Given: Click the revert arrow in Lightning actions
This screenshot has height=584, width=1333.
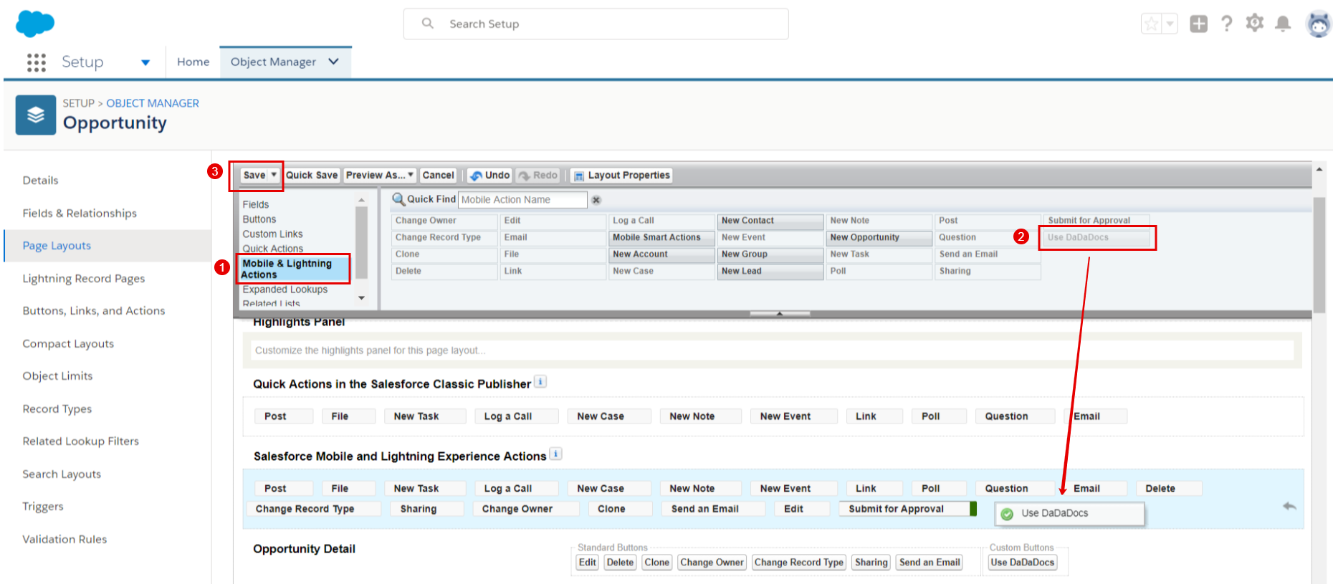Looking at the screenshot, I should (x=1289, y=507).
